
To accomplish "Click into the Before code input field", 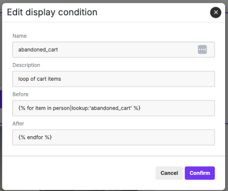I will click(114, 108).
